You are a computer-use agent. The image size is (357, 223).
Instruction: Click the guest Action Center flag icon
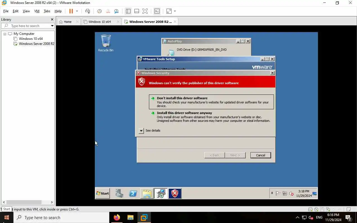point(278,193)
